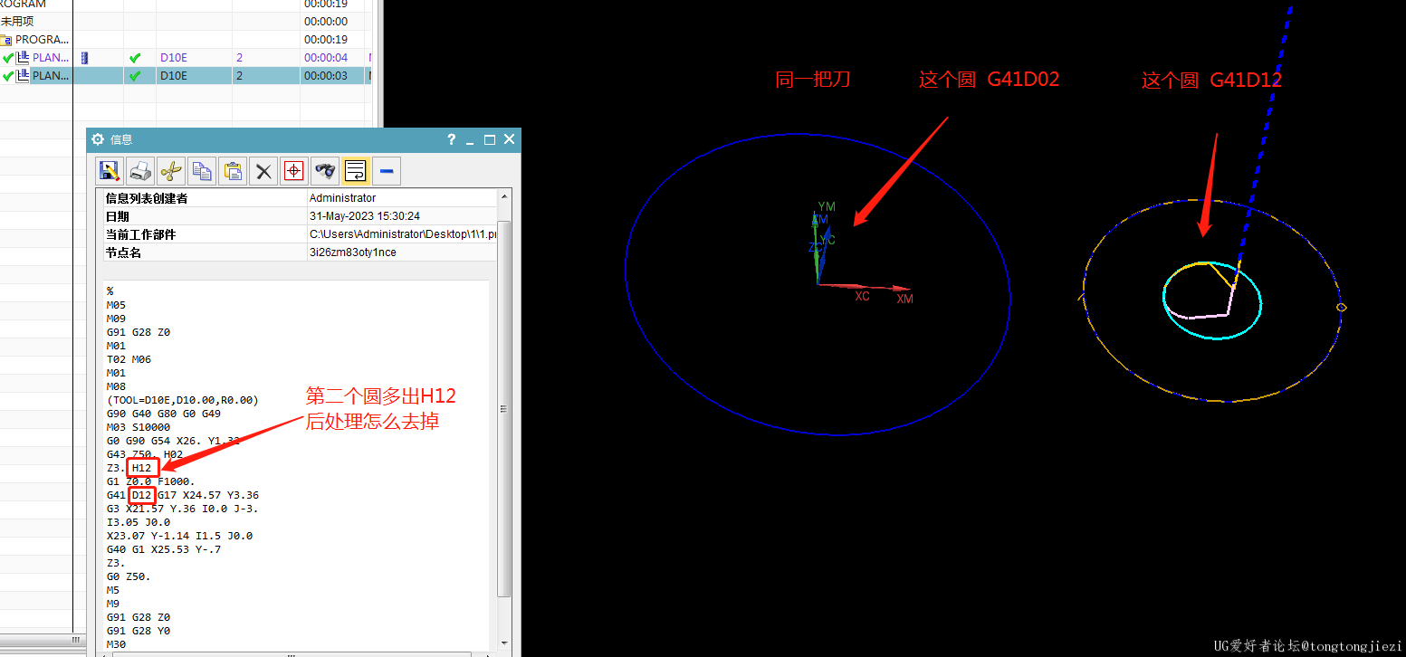Toggle the word wrap icon
1406x657 pixels.
pos(356,170)
